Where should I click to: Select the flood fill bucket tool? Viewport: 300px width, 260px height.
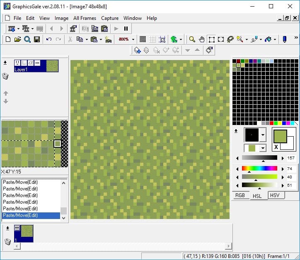point(268,39)
